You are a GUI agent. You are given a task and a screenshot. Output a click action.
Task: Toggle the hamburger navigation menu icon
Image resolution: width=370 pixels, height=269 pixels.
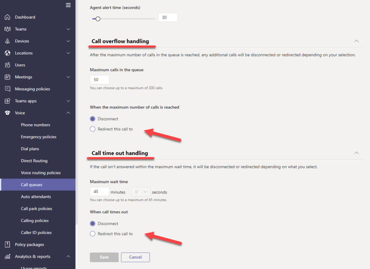tap(68, 5)
